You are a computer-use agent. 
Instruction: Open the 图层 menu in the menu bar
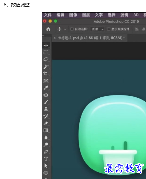86,15
